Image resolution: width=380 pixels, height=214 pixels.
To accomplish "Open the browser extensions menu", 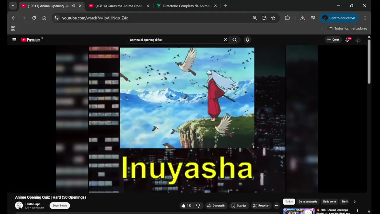I will (287, 18).
